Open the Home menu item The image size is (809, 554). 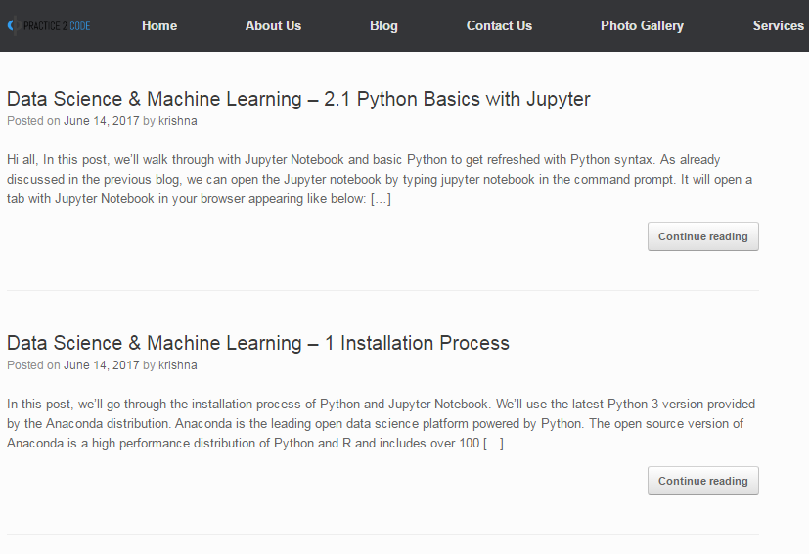[159, 25]
